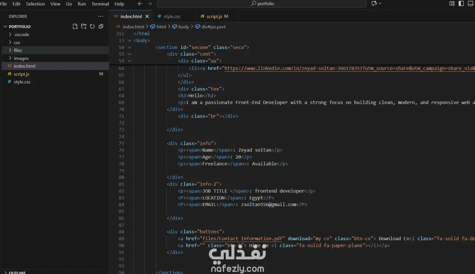The height and width of the screenshot is (274, 475).
Task: Open style.css in the explorer tree
Action: coord(55,82)
